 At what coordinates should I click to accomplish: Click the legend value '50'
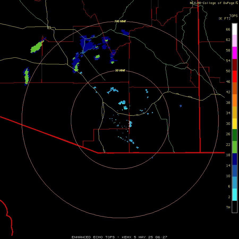[228, 71]
